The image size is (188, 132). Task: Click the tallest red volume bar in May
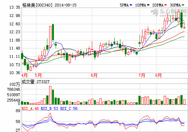click(50, 95)
